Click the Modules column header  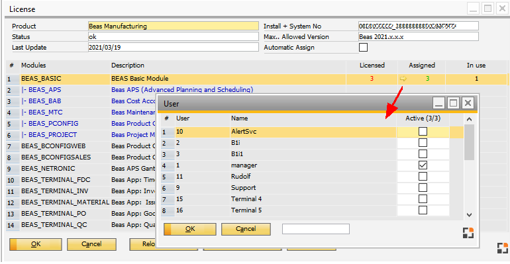point(65,66)
